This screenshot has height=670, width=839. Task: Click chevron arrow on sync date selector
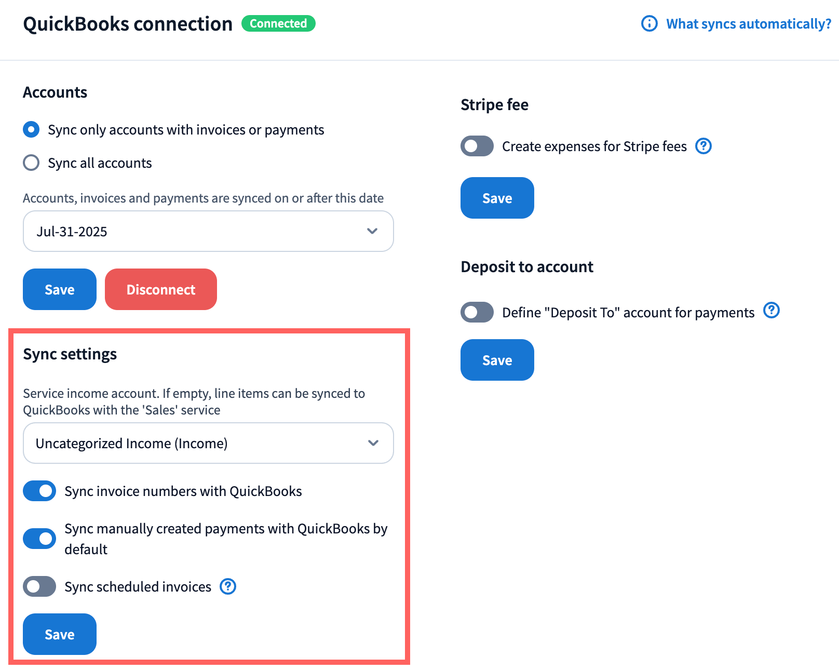click(x=372, y=231)
